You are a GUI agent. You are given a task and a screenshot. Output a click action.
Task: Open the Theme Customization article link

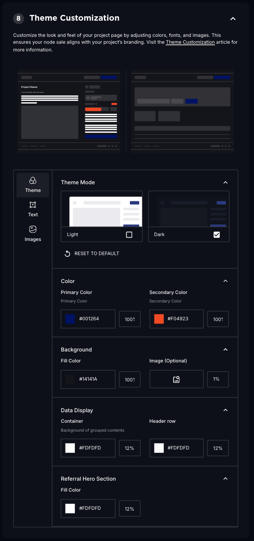coord(190,42)
